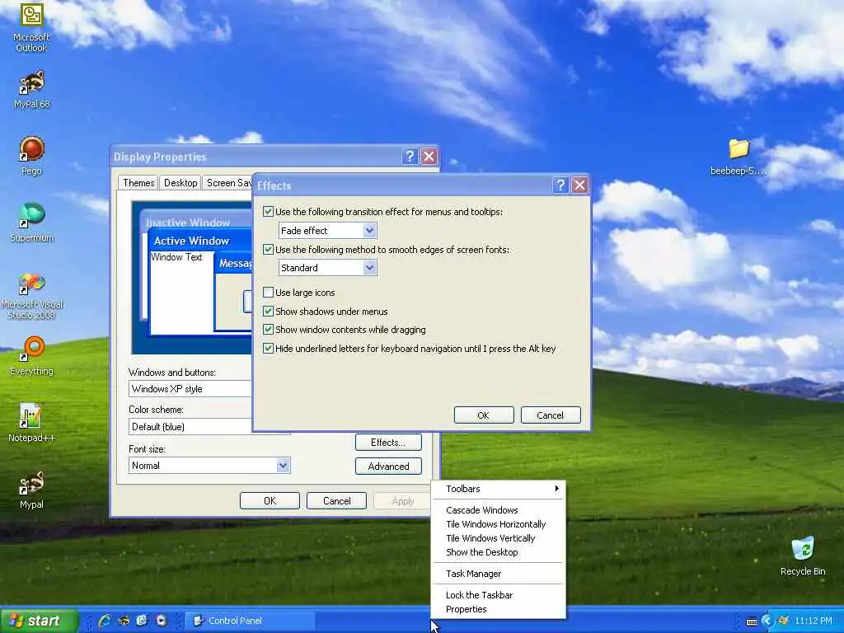The height and width of the screenshot is (633, 844).
Task: Click the fourth Quick Launch media icon
Action: [x=161, y=621]
